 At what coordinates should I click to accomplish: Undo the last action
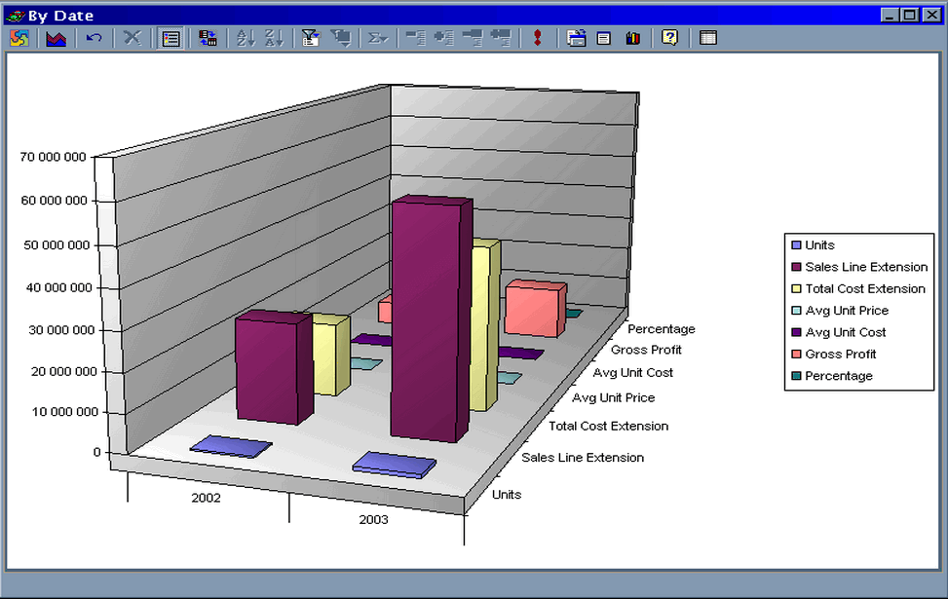click(x=95, y=37)
